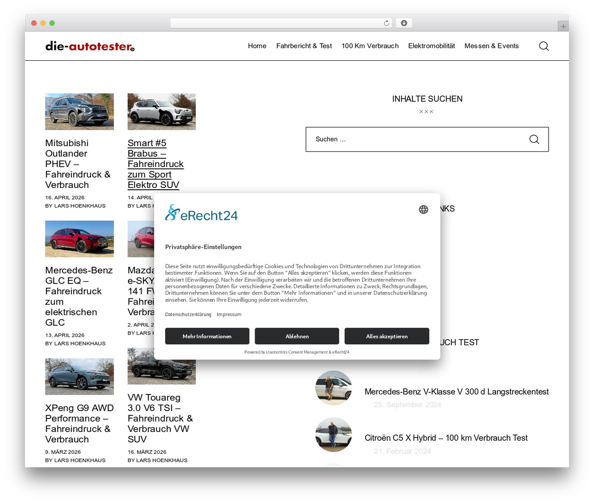Screen dimensions: 594x503
Task: Open XPeng G9 AWD Performance article
Action: pyautogui.click(x=79, y=423)
